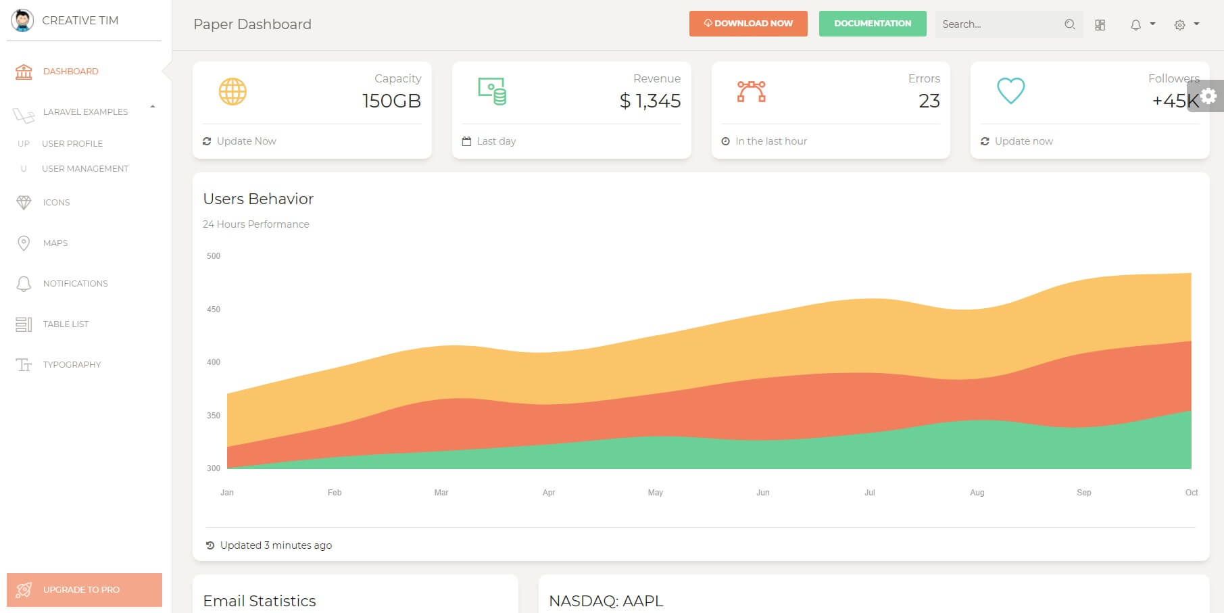Click the wallet icon on the Revenue card
The height and width of the screenshot is (613, 1224).
(x=491, y=91)
